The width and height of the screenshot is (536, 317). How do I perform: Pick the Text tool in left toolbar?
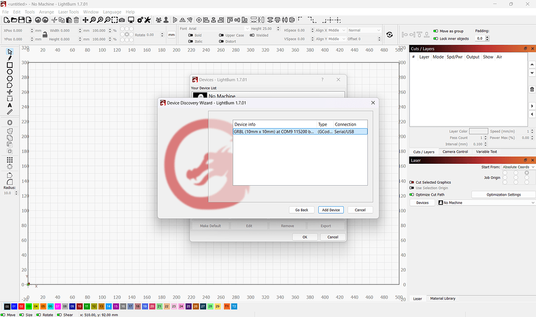pos(9,105)
